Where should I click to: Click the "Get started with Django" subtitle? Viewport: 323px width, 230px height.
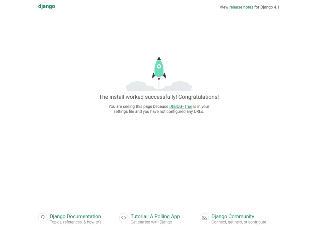click(151, 222)
